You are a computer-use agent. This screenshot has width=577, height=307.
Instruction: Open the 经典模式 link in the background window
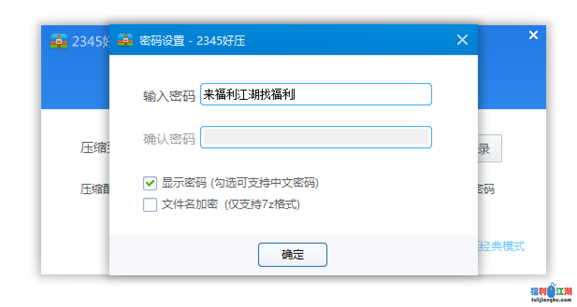coord(502,246)
